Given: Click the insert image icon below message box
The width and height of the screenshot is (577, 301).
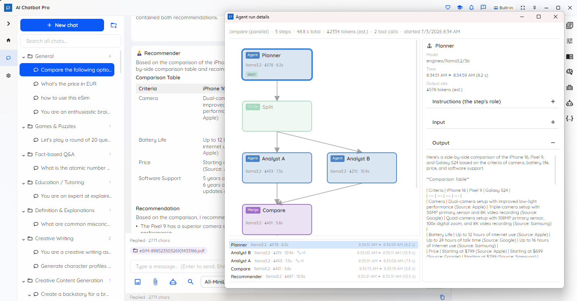Looking at the screenshot, I should click(x=138, y=282).
